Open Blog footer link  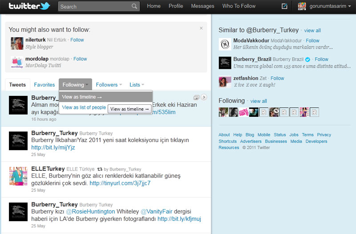click(250, 135)
